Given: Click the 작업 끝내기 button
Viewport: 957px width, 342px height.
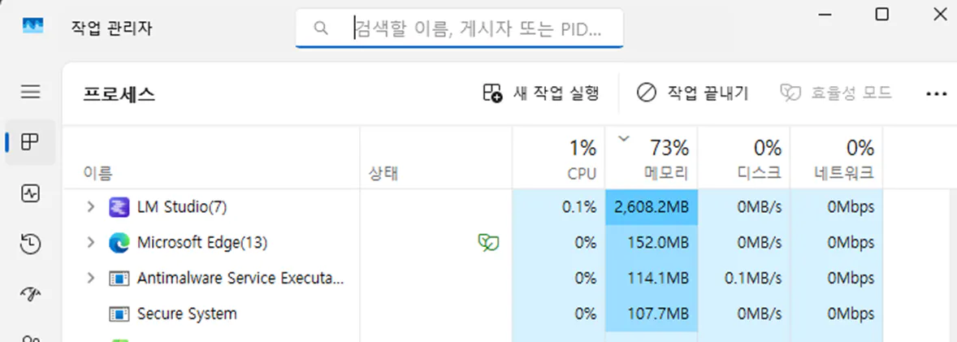Looking at the screenshot, I should (x=692, y=93).
